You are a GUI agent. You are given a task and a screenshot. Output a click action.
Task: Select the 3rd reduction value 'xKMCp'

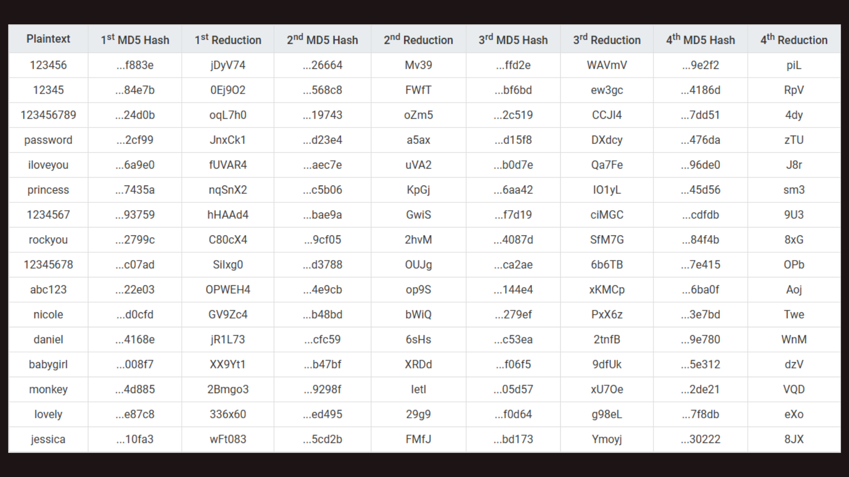(607, 290)
